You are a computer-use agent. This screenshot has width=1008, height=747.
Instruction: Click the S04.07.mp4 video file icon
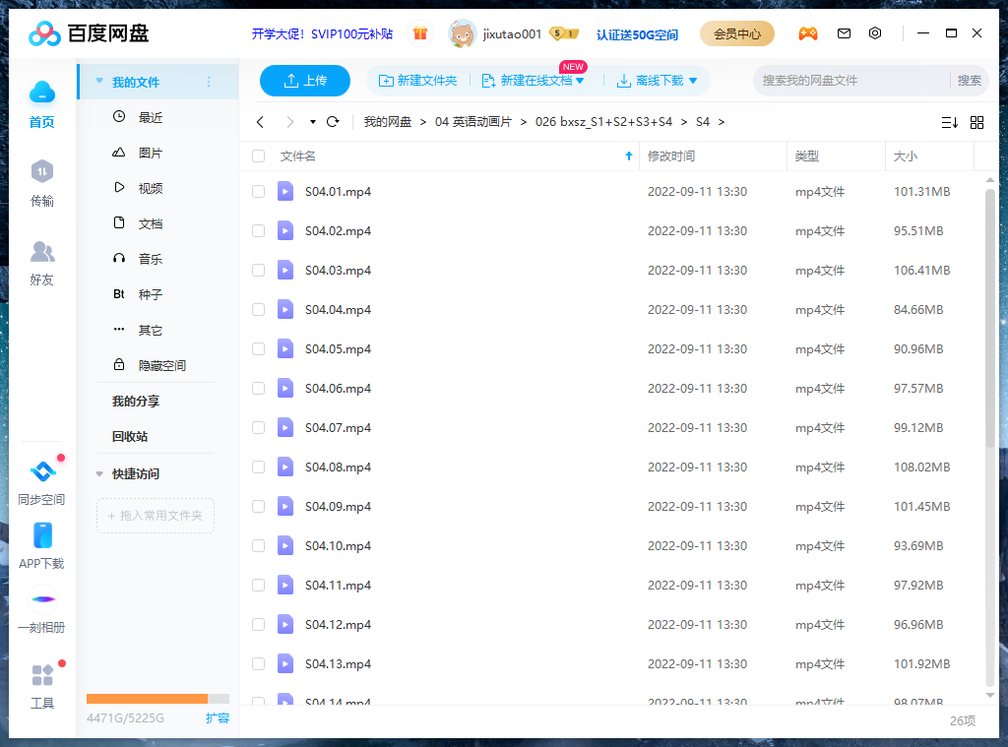coord(285,427)
